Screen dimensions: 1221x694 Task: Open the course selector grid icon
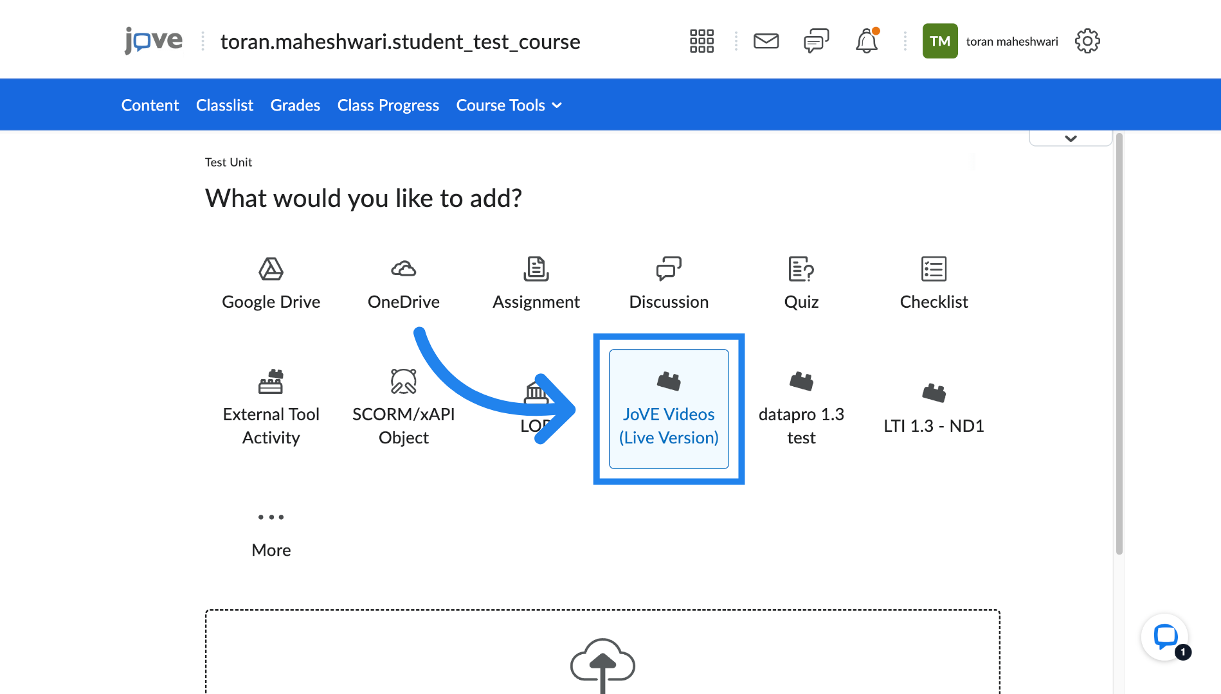pyautogui.click(x=701, y=41)
